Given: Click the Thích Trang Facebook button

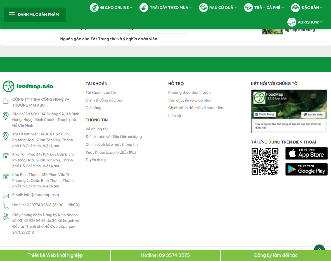Looking at the screenshot, I should [264, 114].
